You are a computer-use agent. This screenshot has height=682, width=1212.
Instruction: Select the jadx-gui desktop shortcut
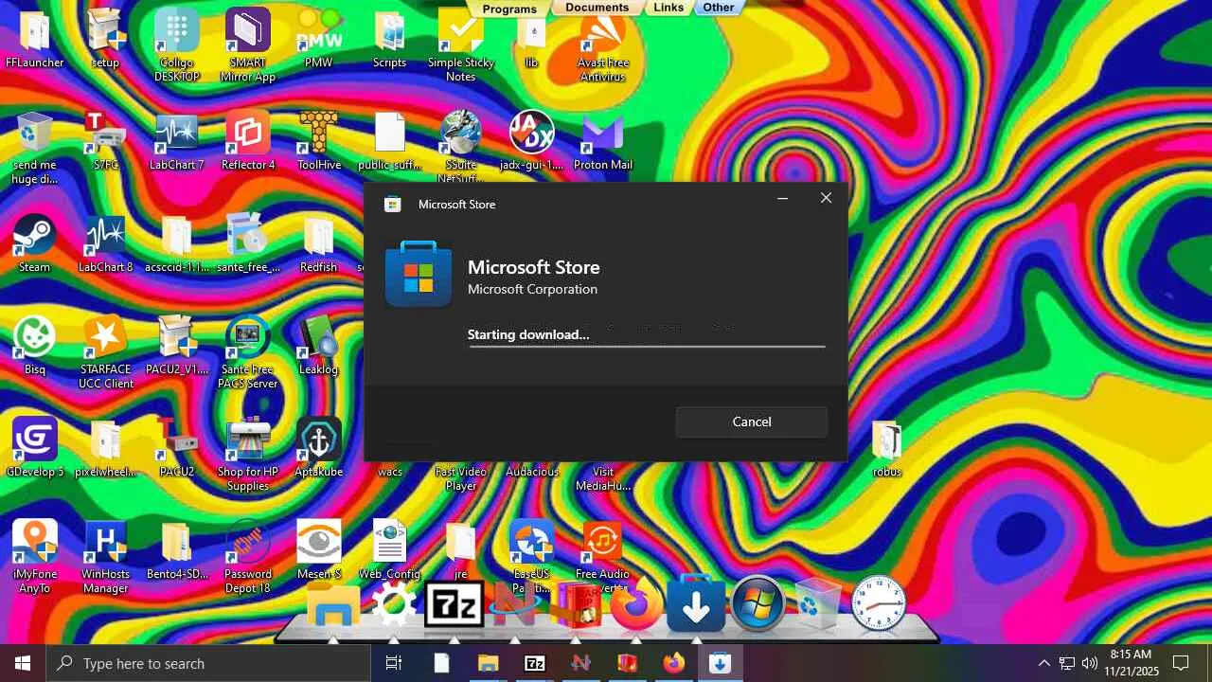point(532,142)
